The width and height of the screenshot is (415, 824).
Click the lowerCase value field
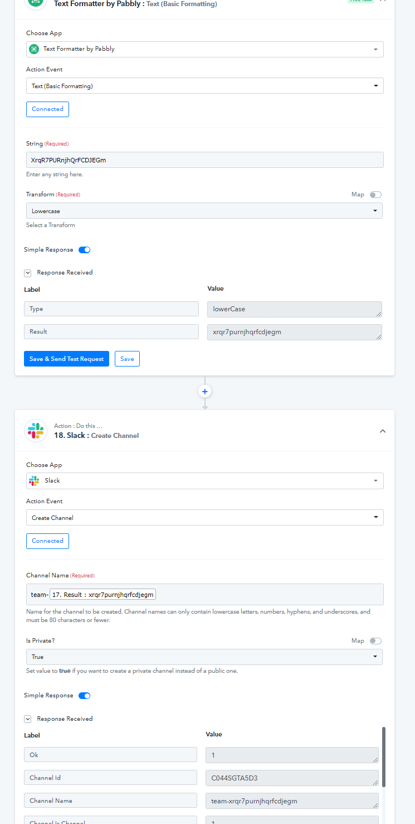[x=294, y=309]
